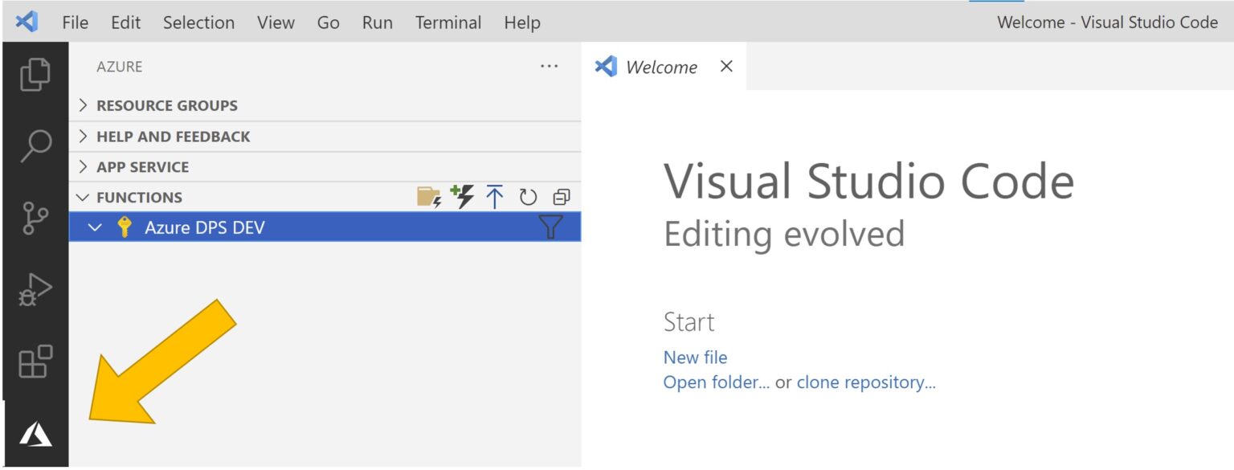Open the Extensions view
Image resolution: width=1234 pixels, height=470 pixels.
(35, 362)
